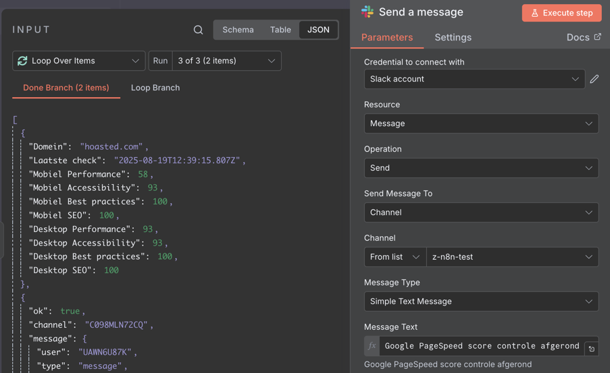
Task: Click the "Desktop Accessibility" key
Action: [84, 243]
